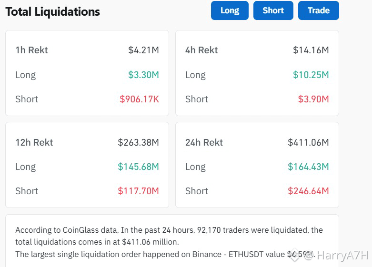The width and height of the screenshot is (372, 267).
Task: Click the 1h Rekt card label
Action: pos(31,50)
